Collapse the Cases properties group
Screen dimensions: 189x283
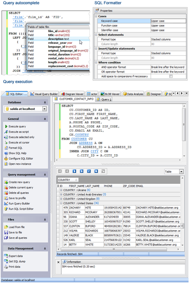click(x=96, y=16)
